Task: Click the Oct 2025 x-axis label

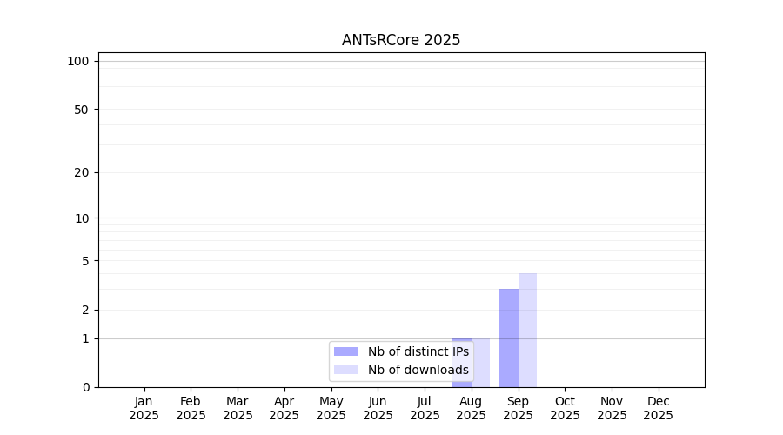Action: click(x=565, y=408)
